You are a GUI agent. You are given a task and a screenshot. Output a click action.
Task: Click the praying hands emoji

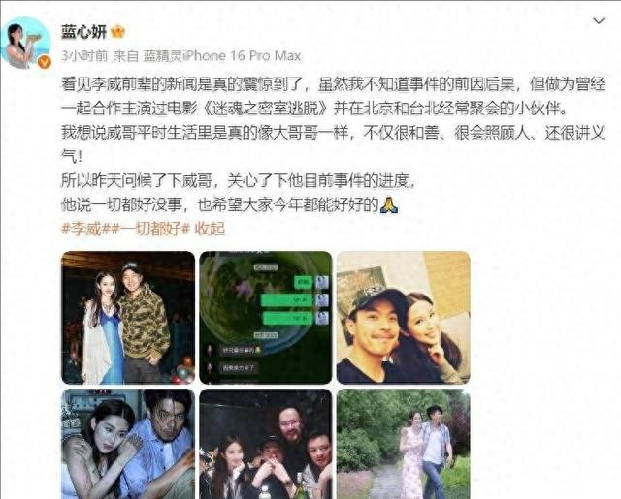(389, 204)
